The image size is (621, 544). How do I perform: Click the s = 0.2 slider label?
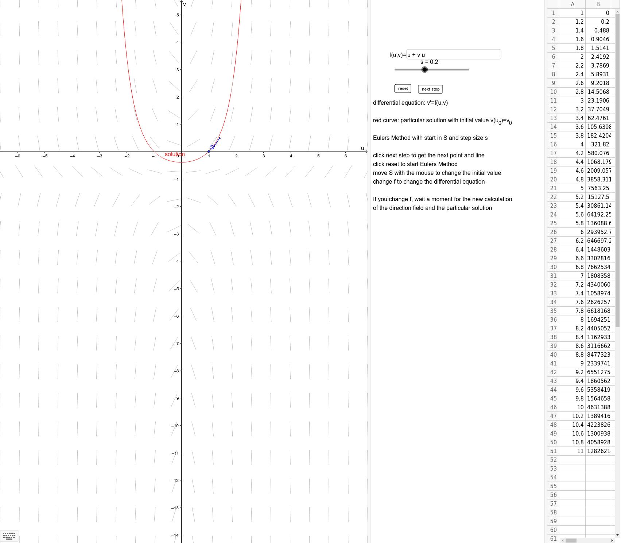[429, 62]
